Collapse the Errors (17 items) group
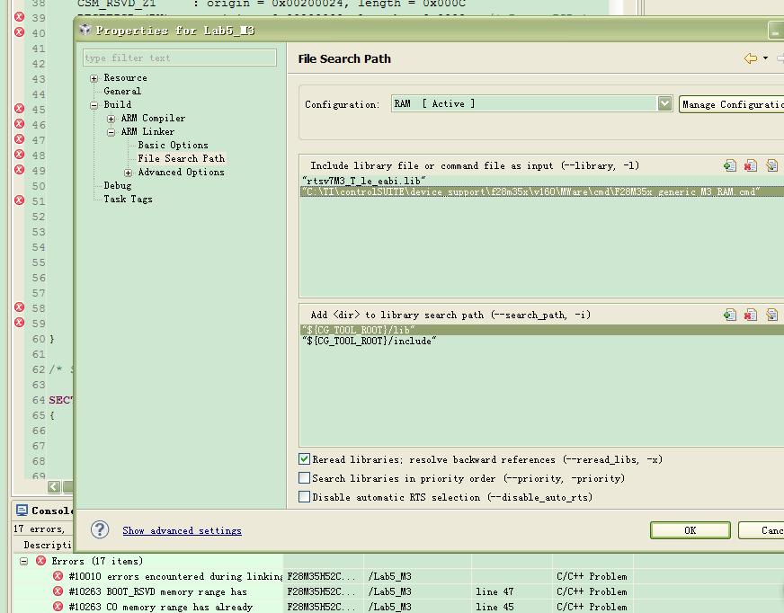Screen dimensions: 784x613 pyautogui.click(x=23, y=561)
